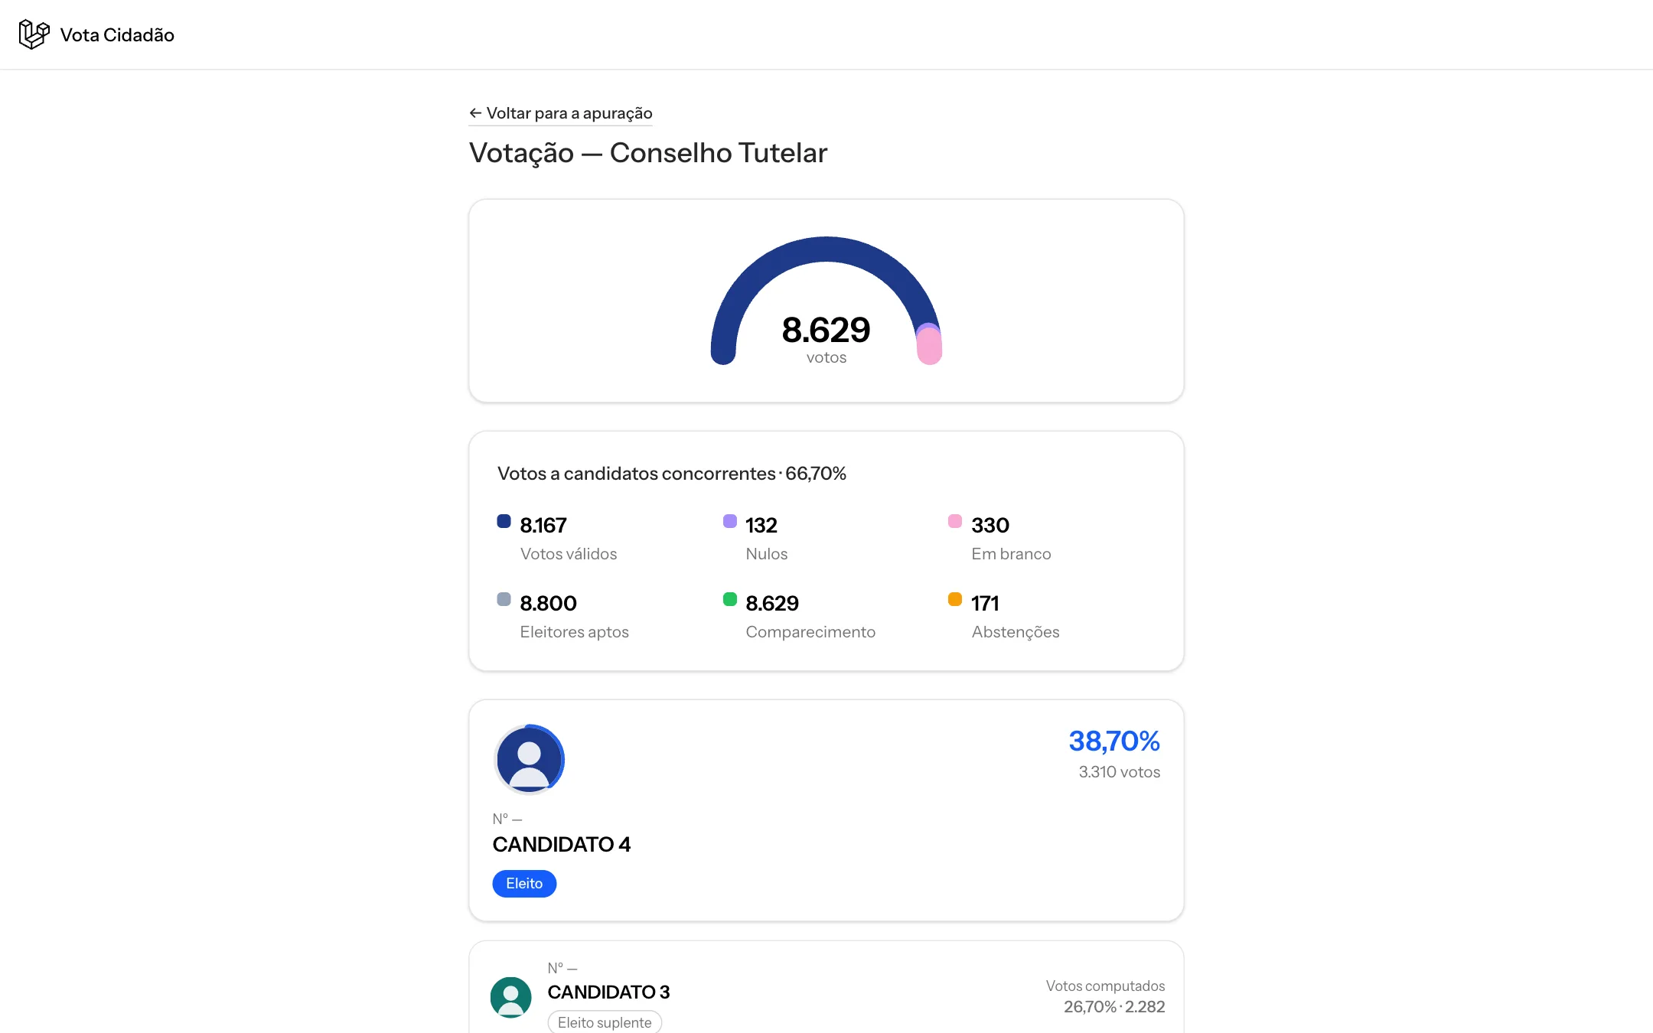Click the Eleito badge
This screenshot has width=1653, height=1033.
coord(524,884)
